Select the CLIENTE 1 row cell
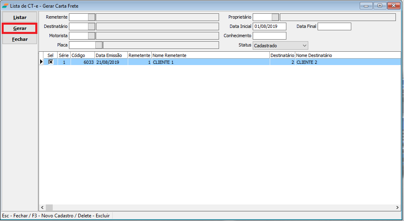The width and height of the screenshot is (404, 221). point(210,62)
